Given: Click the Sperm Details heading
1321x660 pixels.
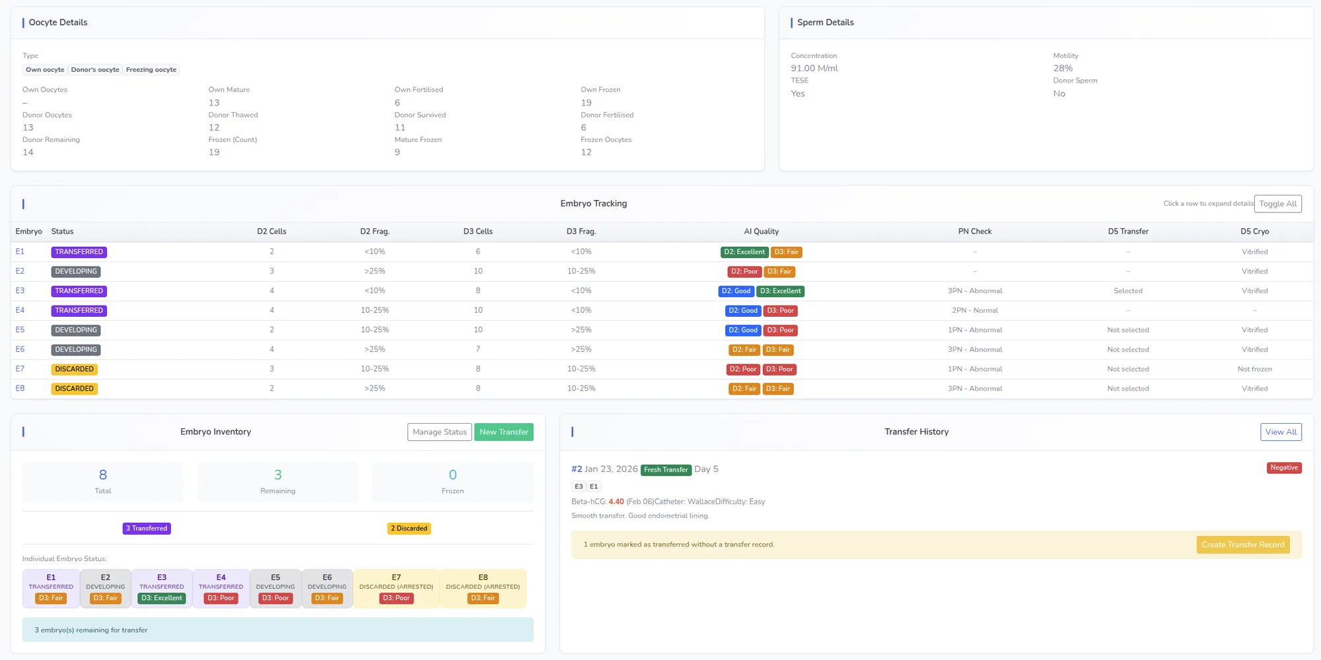Looking at the screenshot, I should [826, 22].
